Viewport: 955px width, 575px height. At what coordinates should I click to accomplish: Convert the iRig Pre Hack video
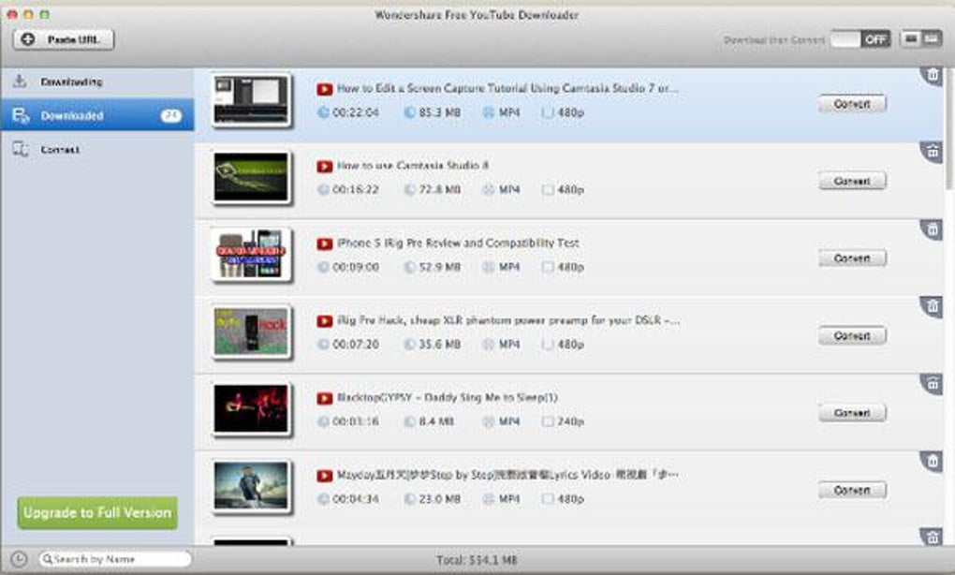852,335
